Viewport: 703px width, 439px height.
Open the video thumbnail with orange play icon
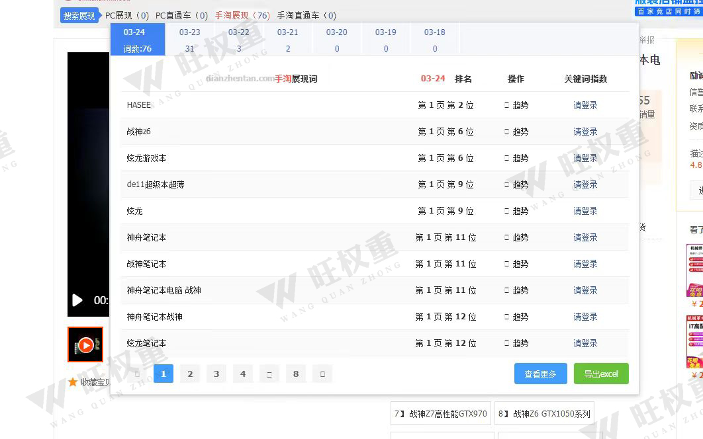click(x=85, y=344)
